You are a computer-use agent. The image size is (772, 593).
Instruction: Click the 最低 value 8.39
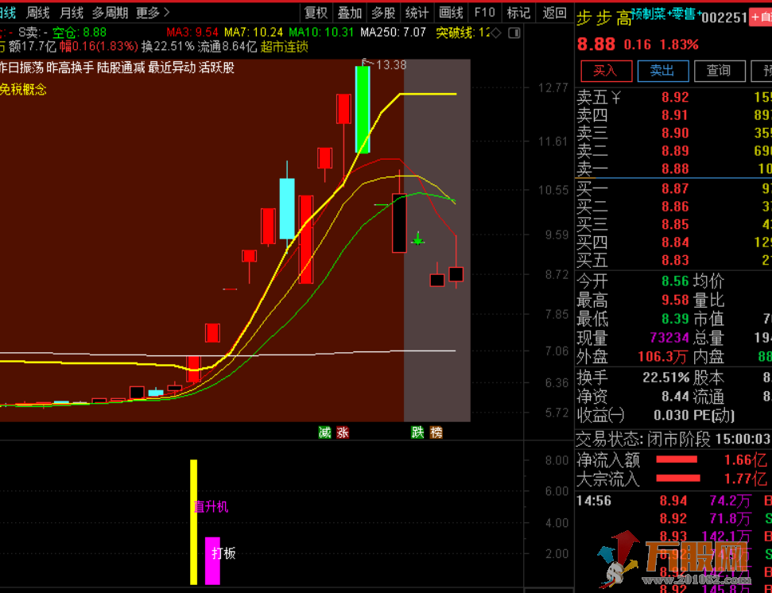coord(674,319)
